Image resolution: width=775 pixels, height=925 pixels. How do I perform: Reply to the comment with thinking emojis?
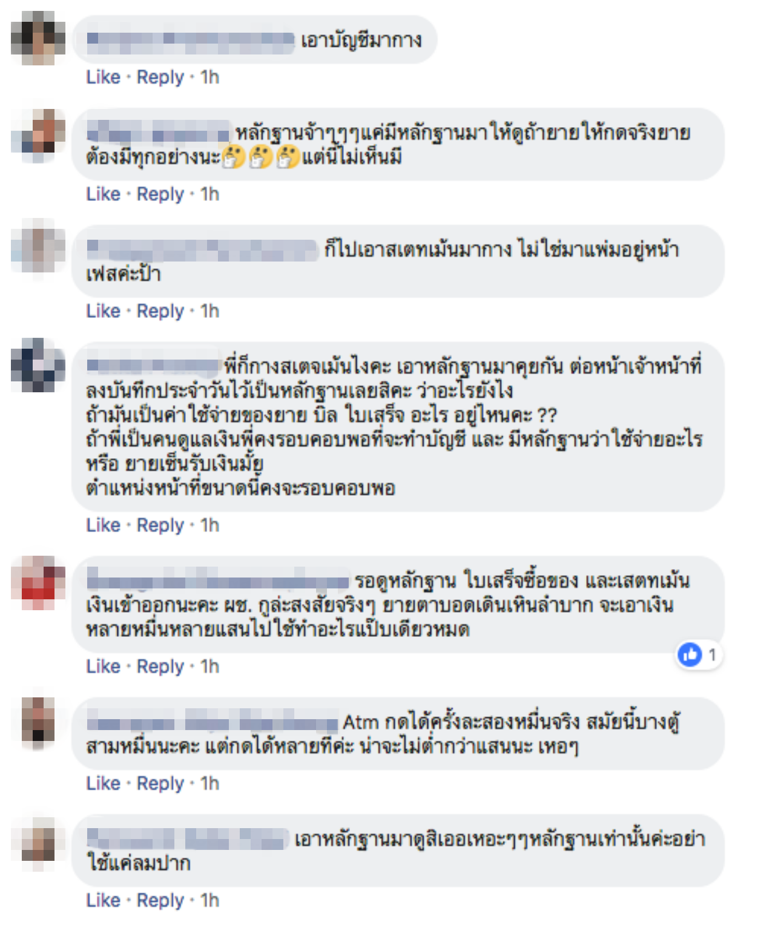click(x=160, y=194)
